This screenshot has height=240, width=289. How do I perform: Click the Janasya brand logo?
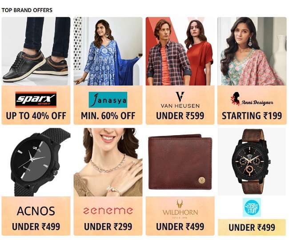[108, 100]
